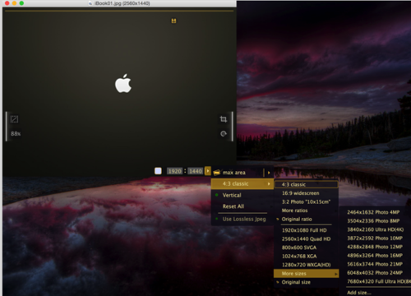
Task: Click the light square swatch beside 1920
Action: (158, 171)
